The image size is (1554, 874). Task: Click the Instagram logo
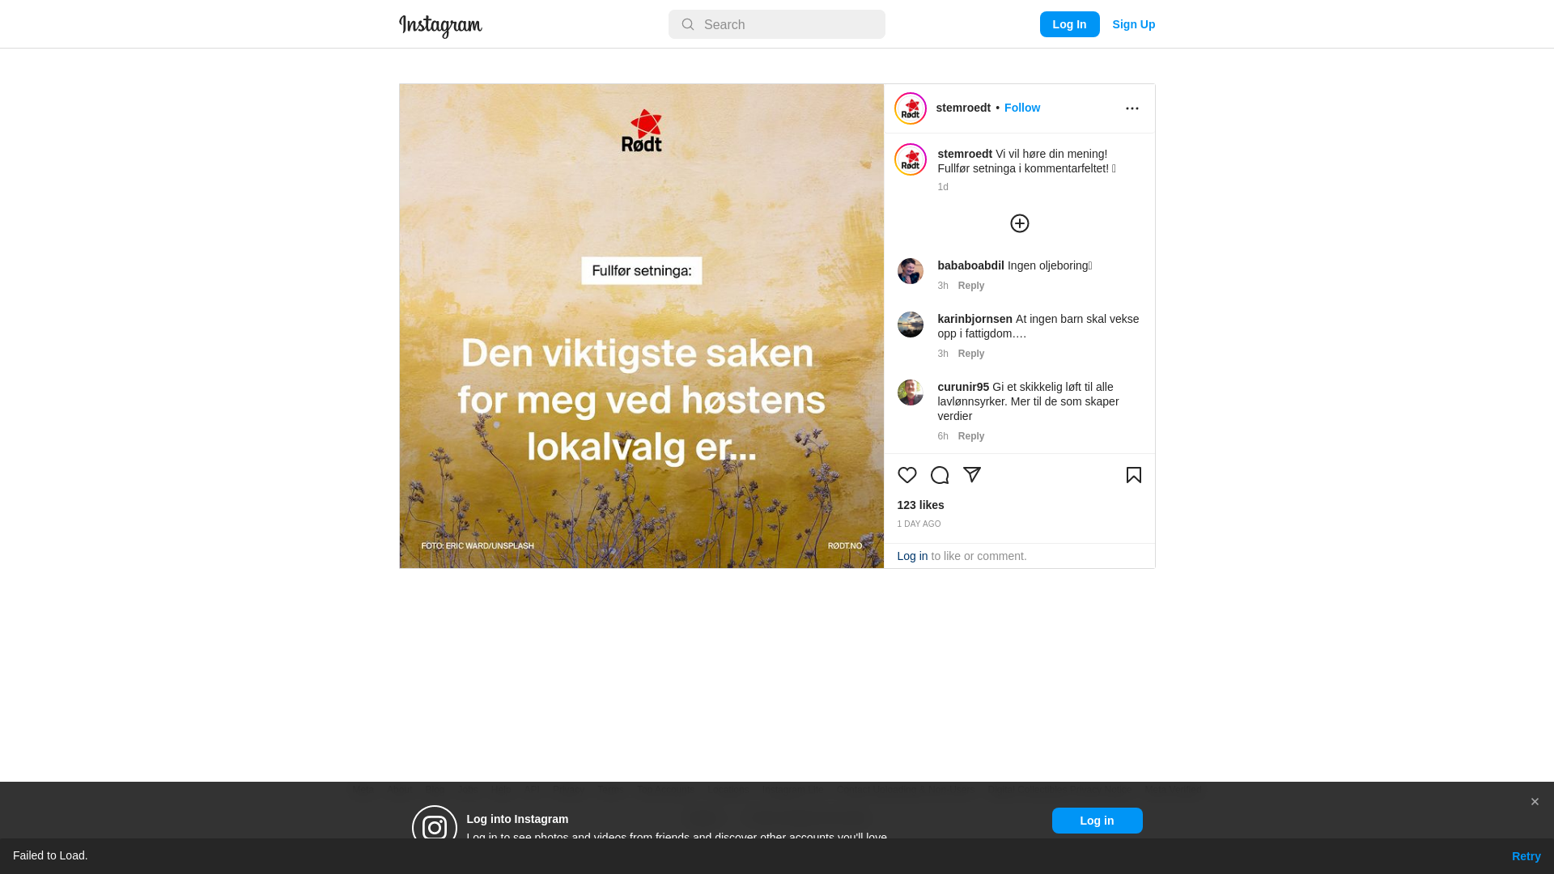[x=440, y=25]
